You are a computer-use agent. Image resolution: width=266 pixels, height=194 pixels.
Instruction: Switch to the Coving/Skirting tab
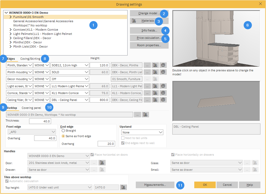[x=30, y=59]
